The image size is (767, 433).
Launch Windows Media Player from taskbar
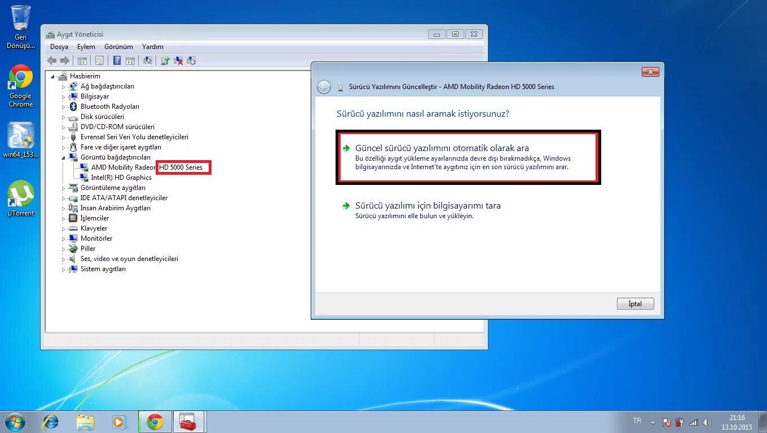coord(119,422)
